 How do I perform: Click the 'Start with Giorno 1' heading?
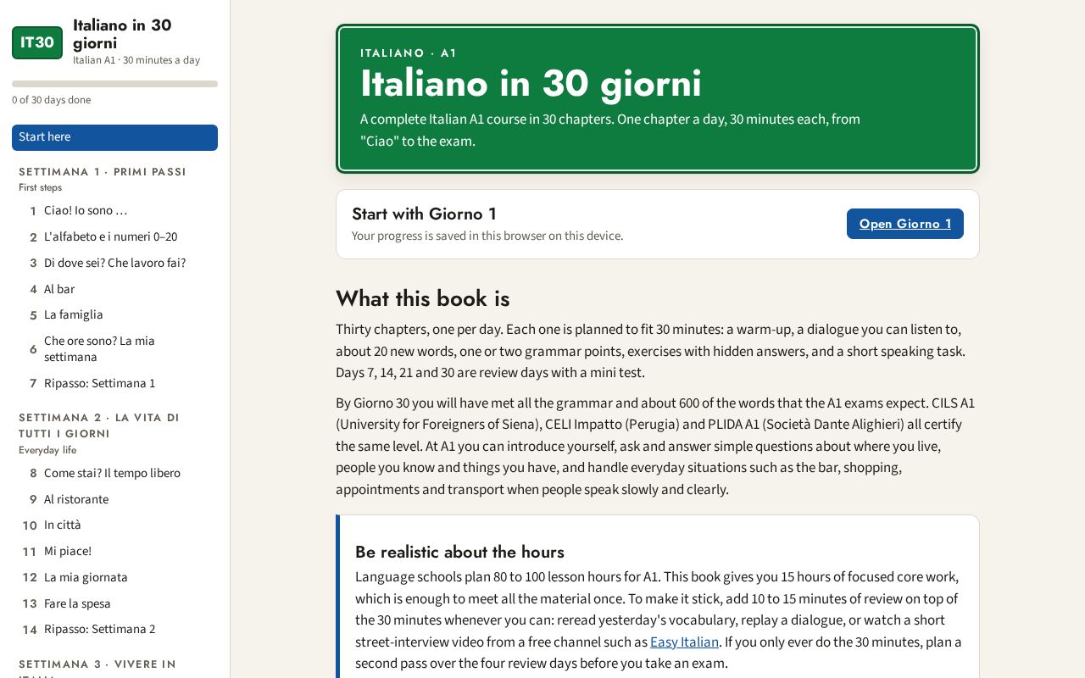click(424, 214)
